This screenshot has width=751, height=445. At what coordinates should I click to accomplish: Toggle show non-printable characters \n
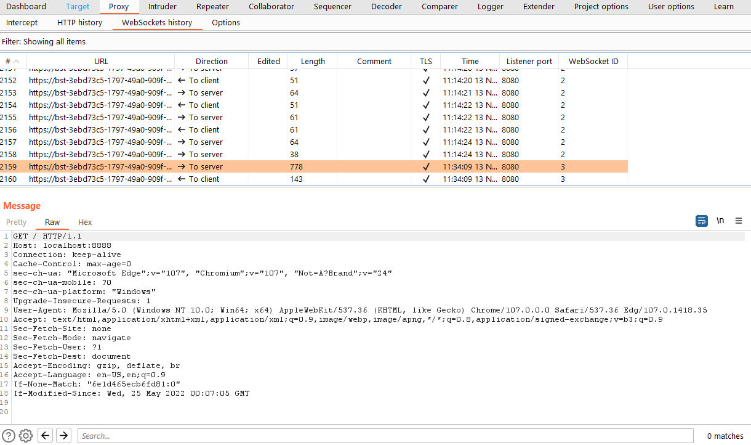point(720,221)
